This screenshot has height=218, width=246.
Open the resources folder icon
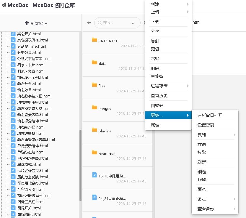coord(95,152)
